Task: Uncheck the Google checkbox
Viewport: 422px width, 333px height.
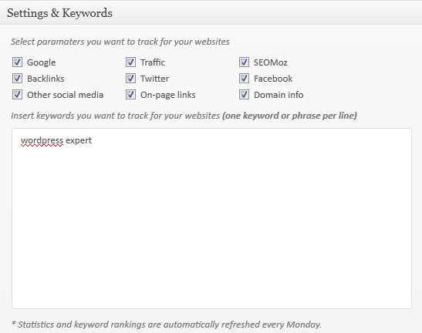Action: [17, 62]
